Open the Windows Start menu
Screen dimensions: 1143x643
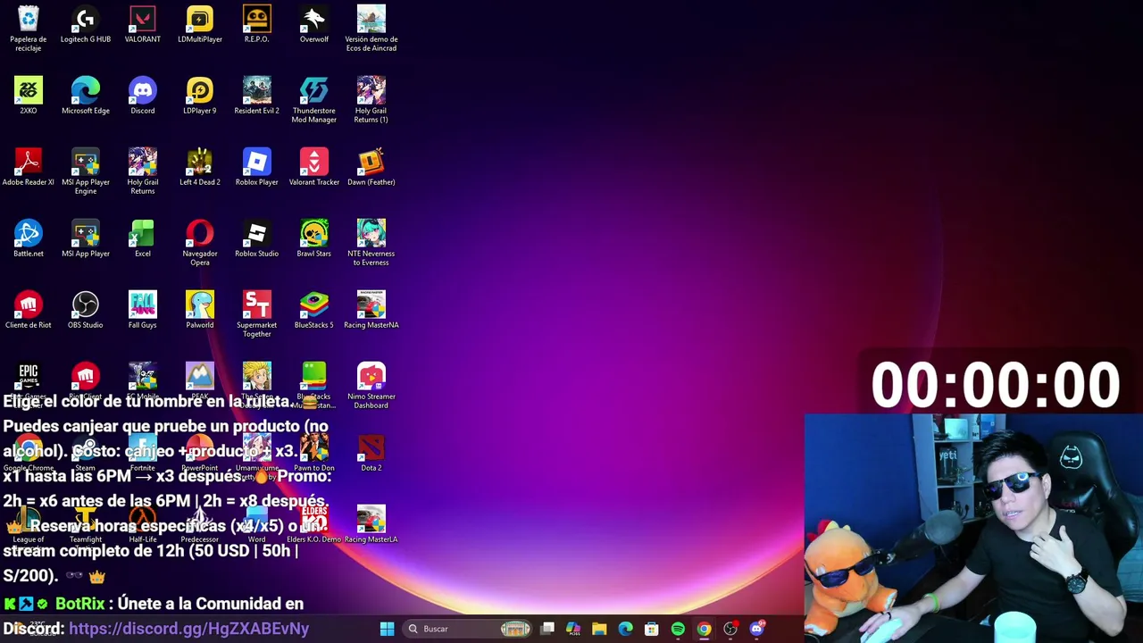pos(387,629)
